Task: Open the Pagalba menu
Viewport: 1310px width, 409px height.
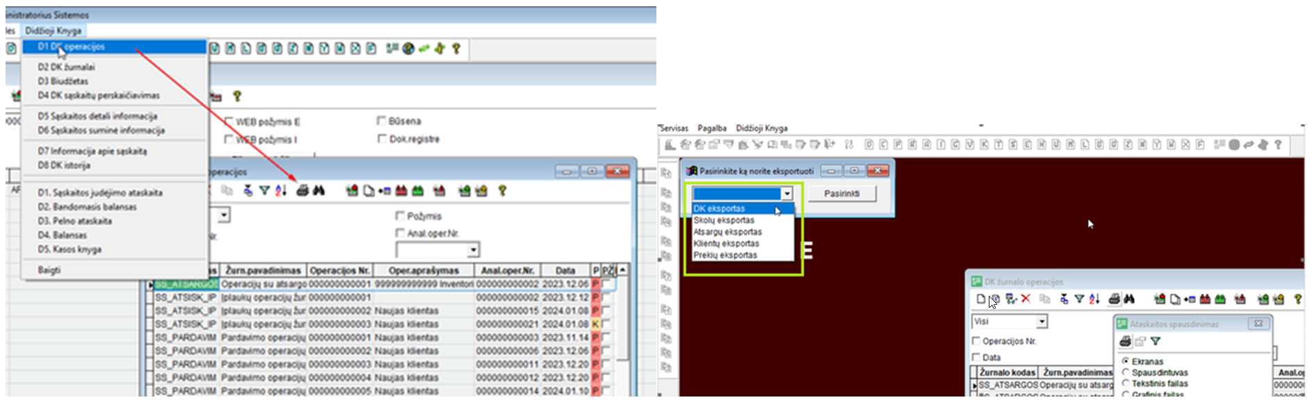Action: tap(711, 128)
